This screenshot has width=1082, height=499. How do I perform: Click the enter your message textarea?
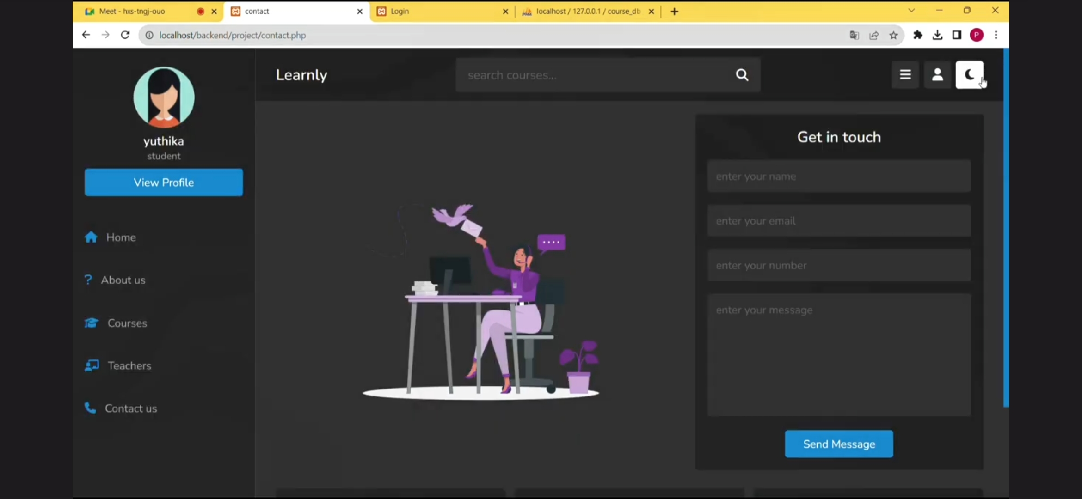tap(839, 355)
